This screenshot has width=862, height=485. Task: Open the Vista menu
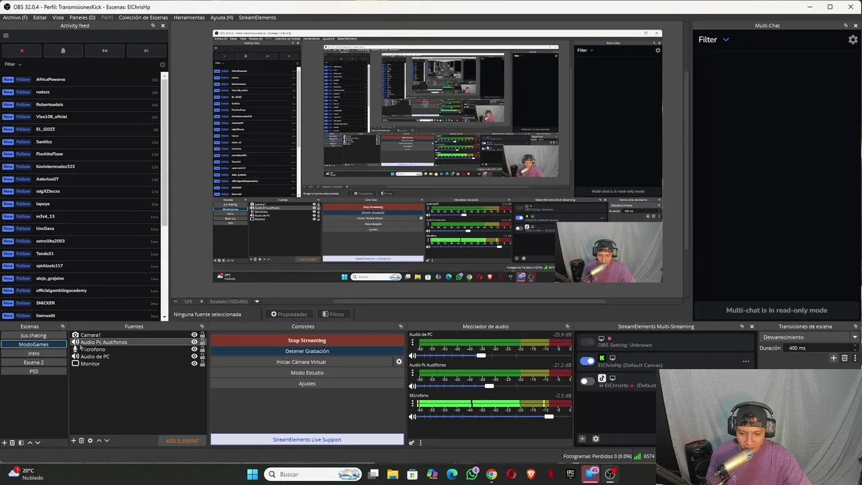tap(58, 18)
